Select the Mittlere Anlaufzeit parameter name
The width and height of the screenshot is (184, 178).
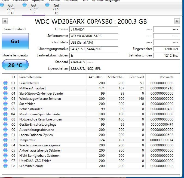click(x=32, y=88)
